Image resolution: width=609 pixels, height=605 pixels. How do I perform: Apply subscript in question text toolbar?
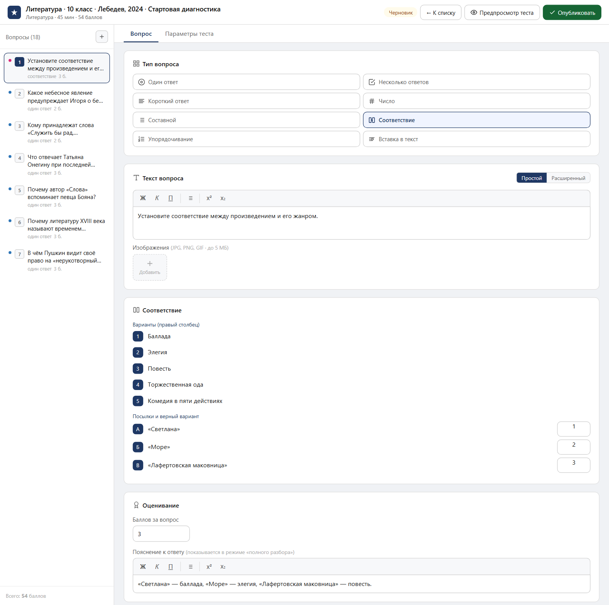point(223,198)
